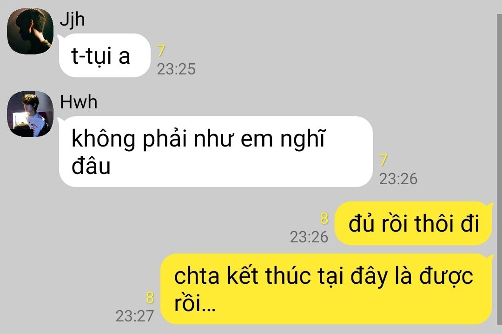The height and width of the screenshot is (334, 502).
Task: Select the yellow bubble "đủ rồi thôi đi"
Action: (413, 223)
